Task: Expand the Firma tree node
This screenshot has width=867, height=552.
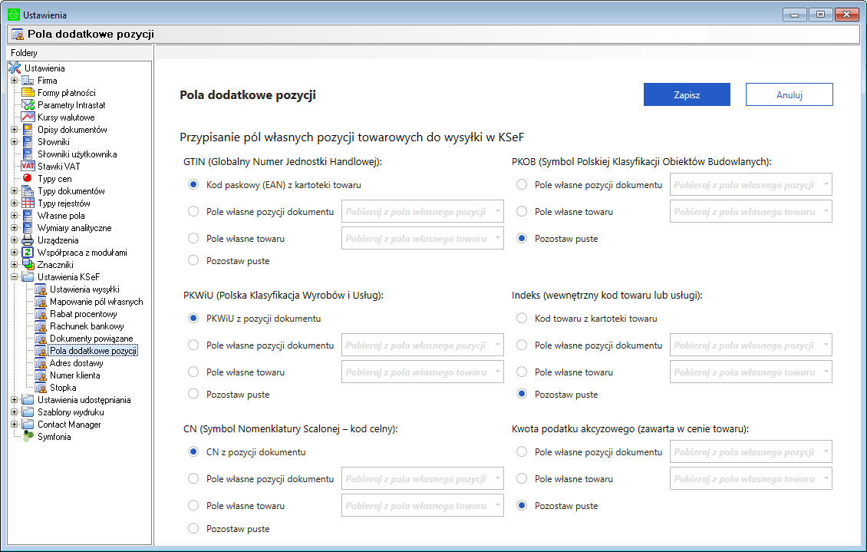Action: (x=14, y=81)
